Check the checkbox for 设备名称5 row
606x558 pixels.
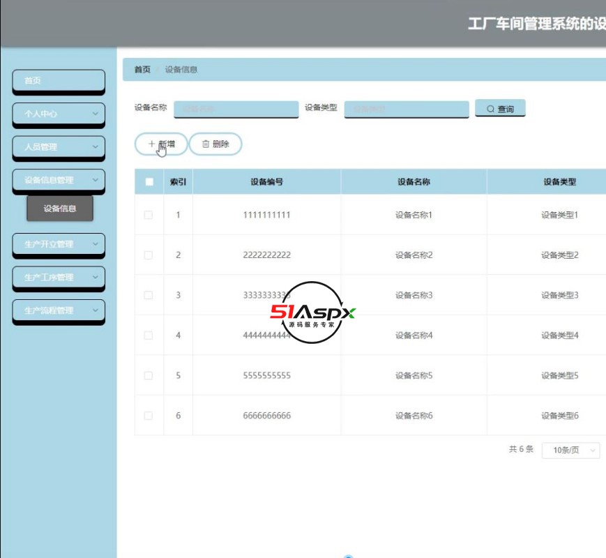(148, 375)
